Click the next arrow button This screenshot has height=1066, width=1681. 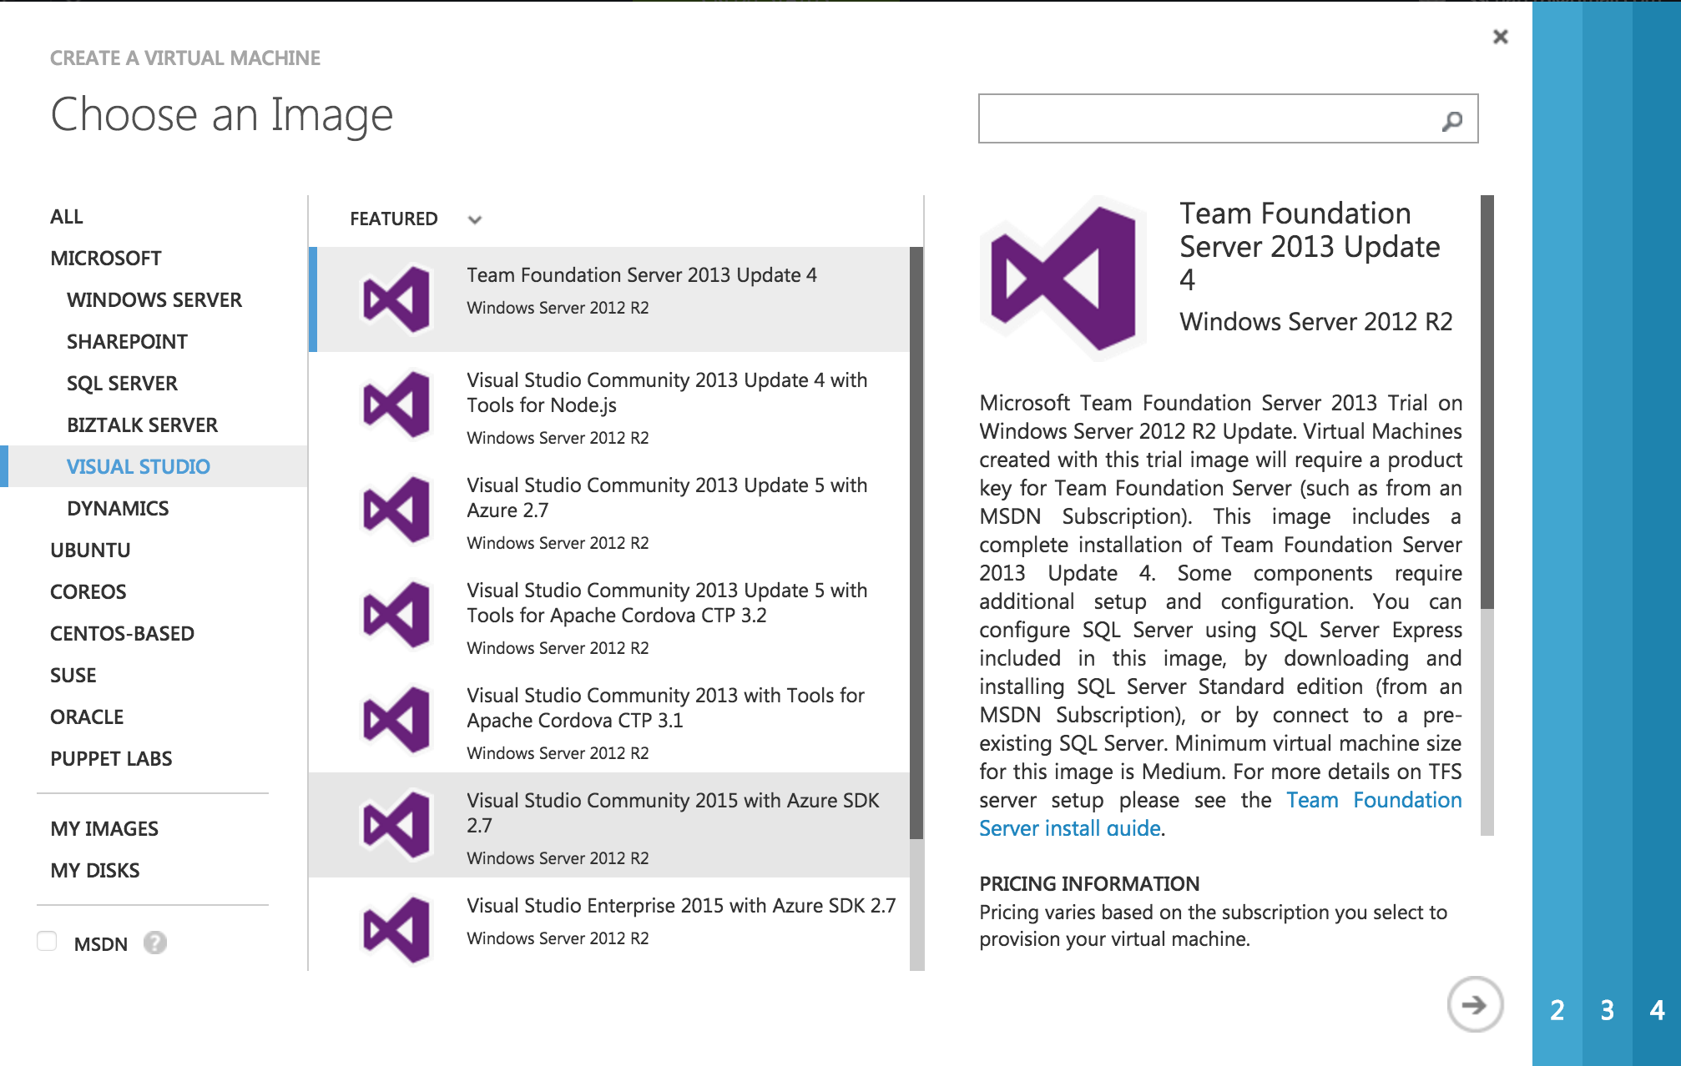[1474, 1005]
